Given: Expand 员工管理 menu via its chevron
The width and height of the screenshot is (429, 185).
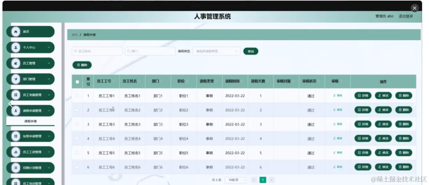Looking at the screenshot, I should 49,63.
